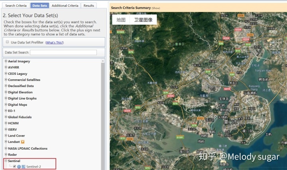This screenshot has width=287, height=170.
Task: Switch to the Search Criteria tab
Action: 16,6
